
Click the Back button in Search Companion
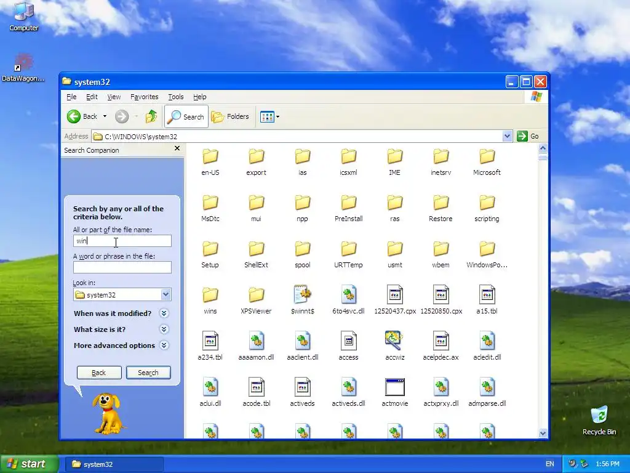point(99,373)
